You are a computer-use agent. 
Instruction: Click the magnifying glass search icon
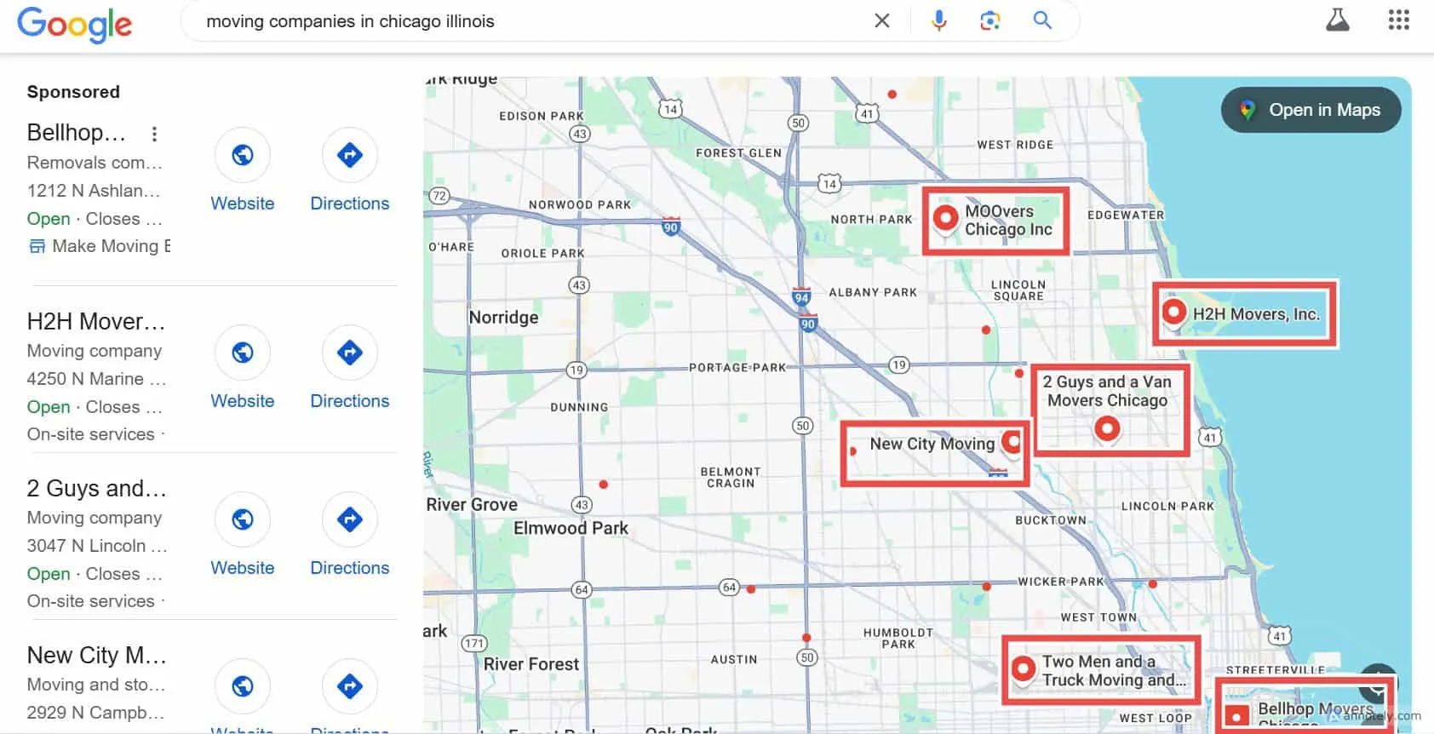1042,20
